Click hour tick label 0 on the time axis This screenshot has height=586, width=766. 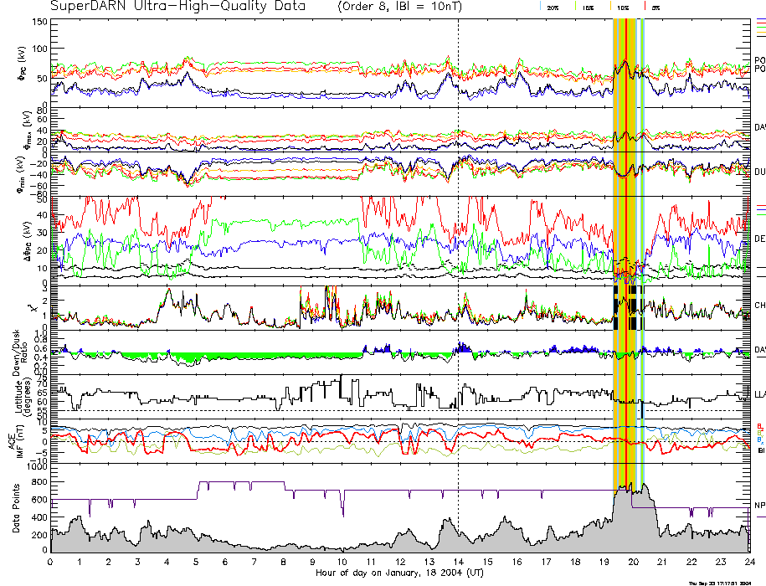(x=50, y=562)
